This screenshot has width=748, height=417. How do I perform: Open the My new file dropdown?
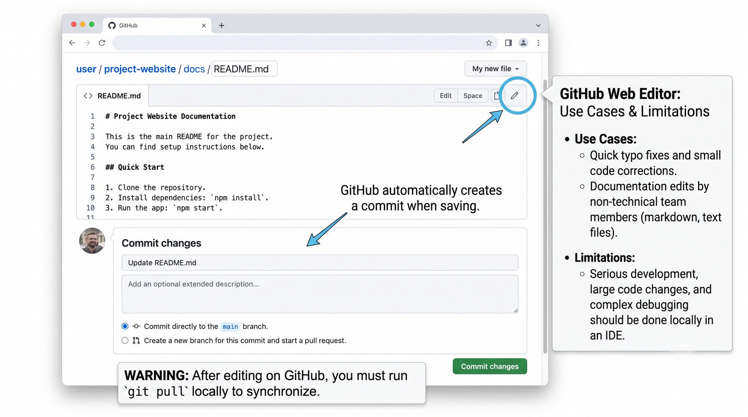click(x=496, y=69)
